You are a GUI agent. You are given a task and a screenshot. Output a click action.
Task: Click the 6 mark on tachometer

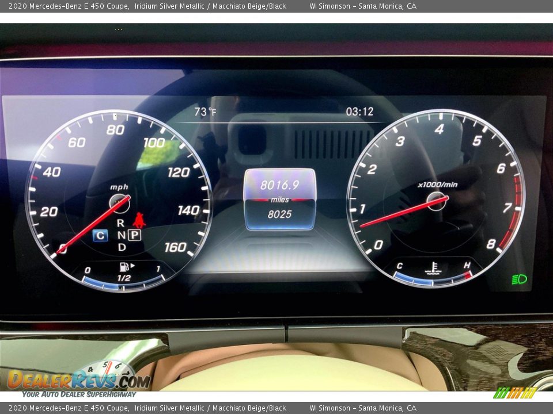(x=501, y=168)
